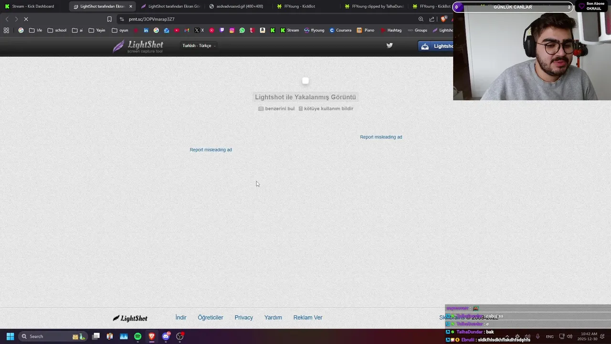Click the 'Öğreticiler' footer link
Viewport: 611px width, 344px height.
coord(211,317)
